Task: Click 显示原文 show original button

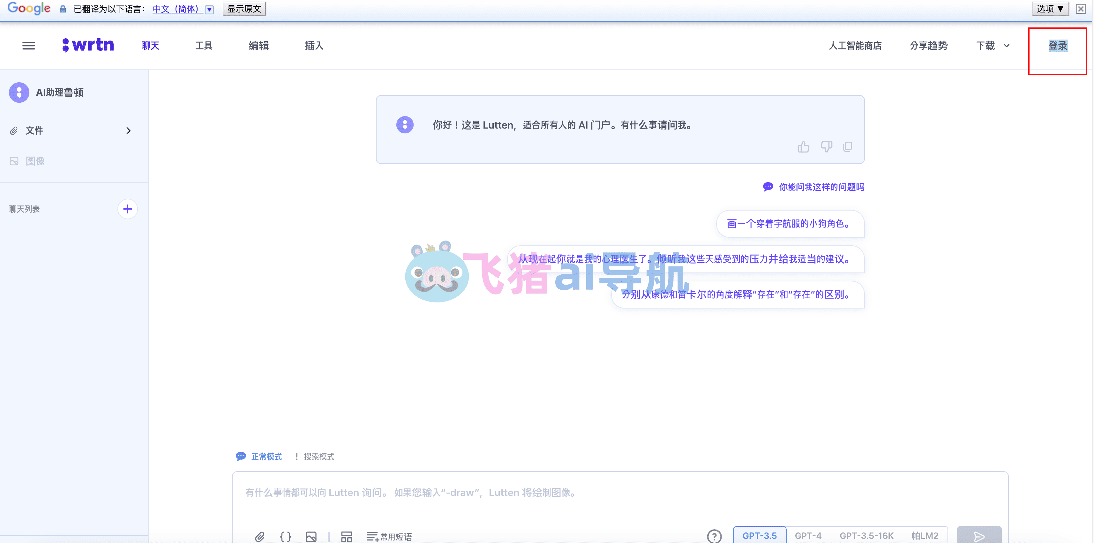Action: (244, 9)
